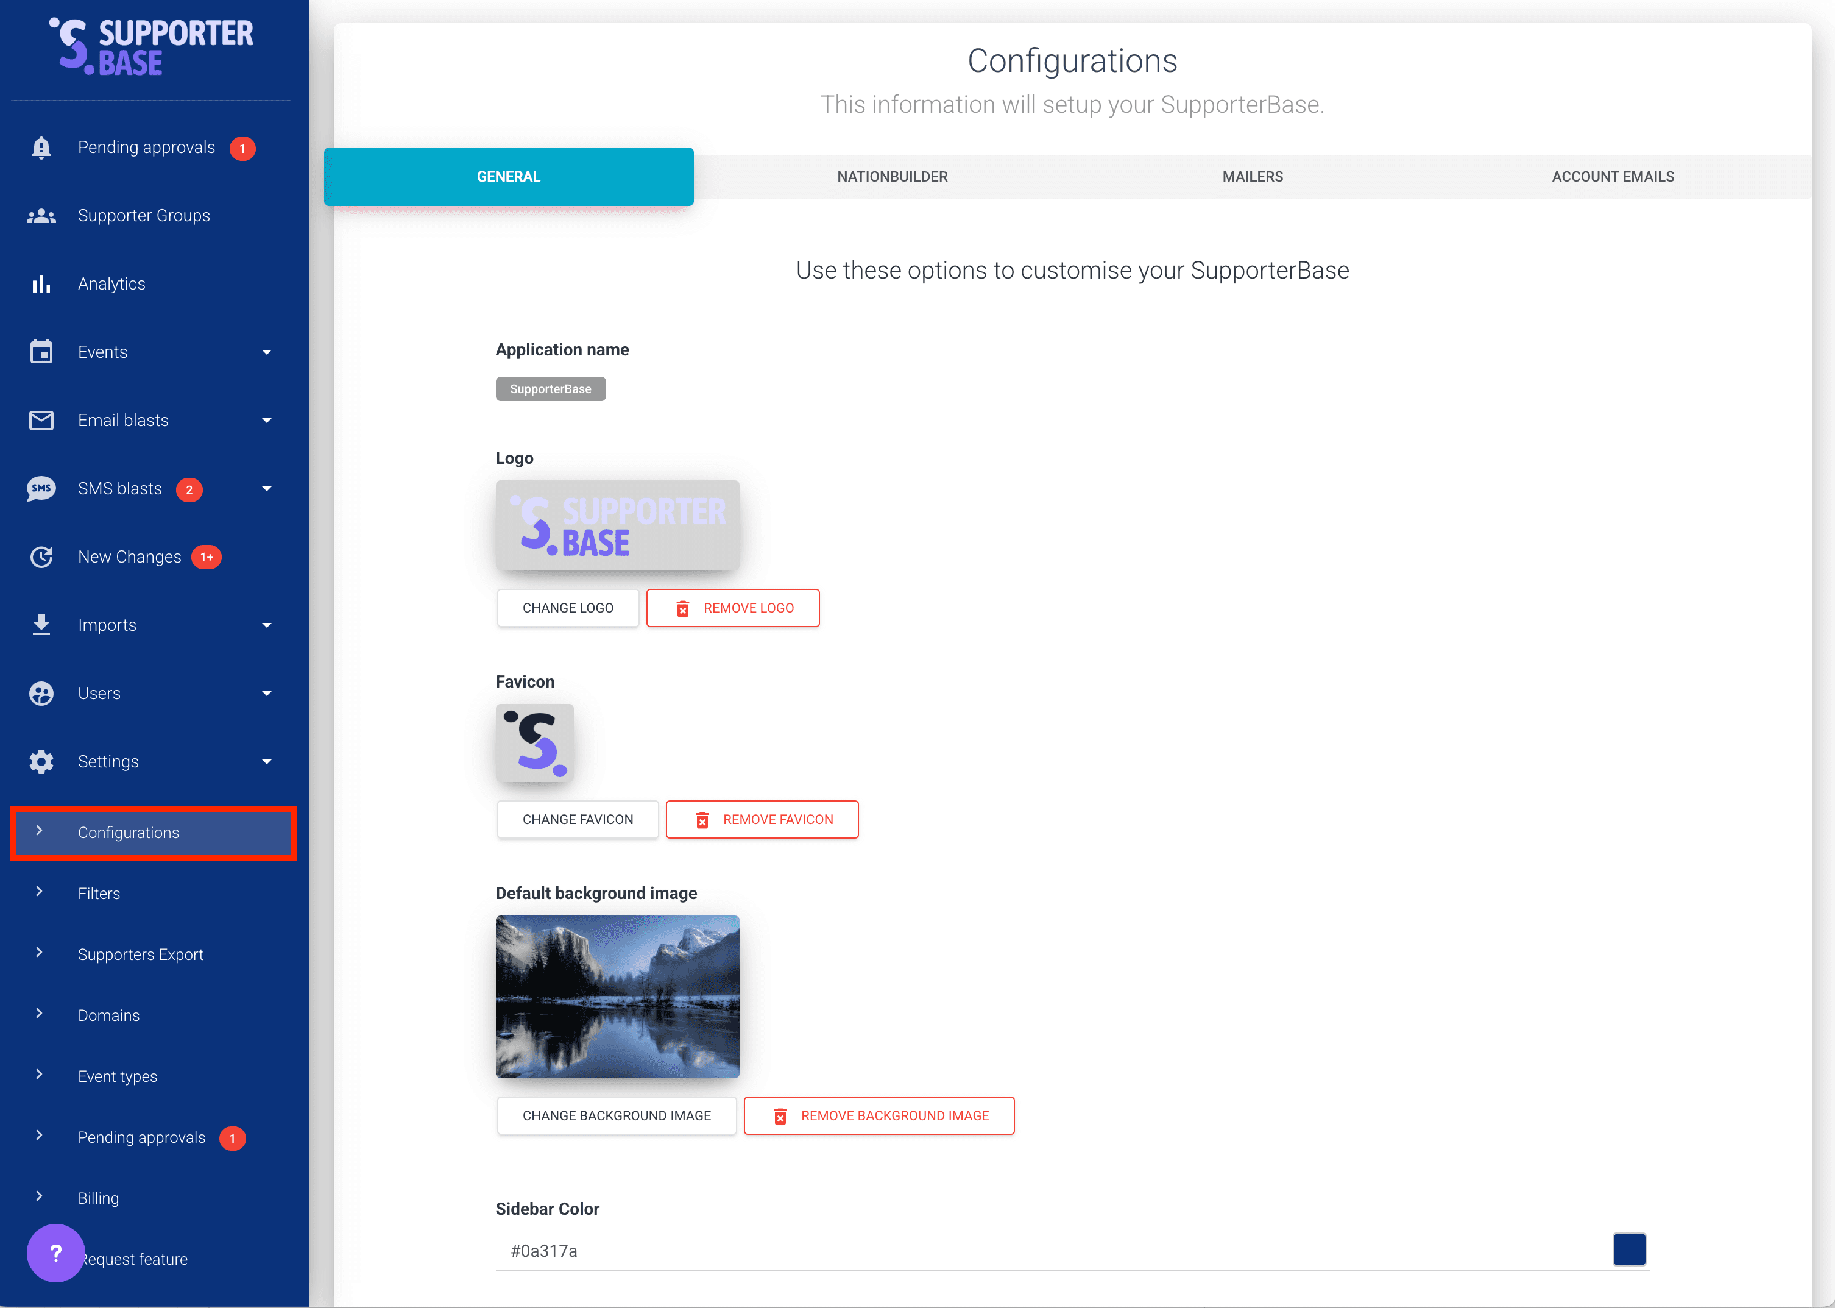Screen dimensions: 1835x1308
Task: Open the ACCOUNT EMAILS tab
Action: tap(1613, 176)
